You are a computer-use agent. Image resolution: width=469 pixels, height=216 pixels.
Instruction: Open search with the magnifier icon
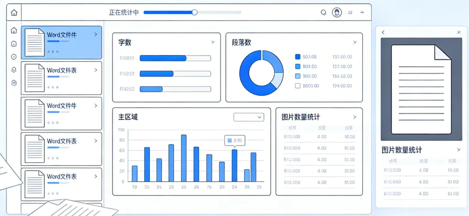point(324,13)
